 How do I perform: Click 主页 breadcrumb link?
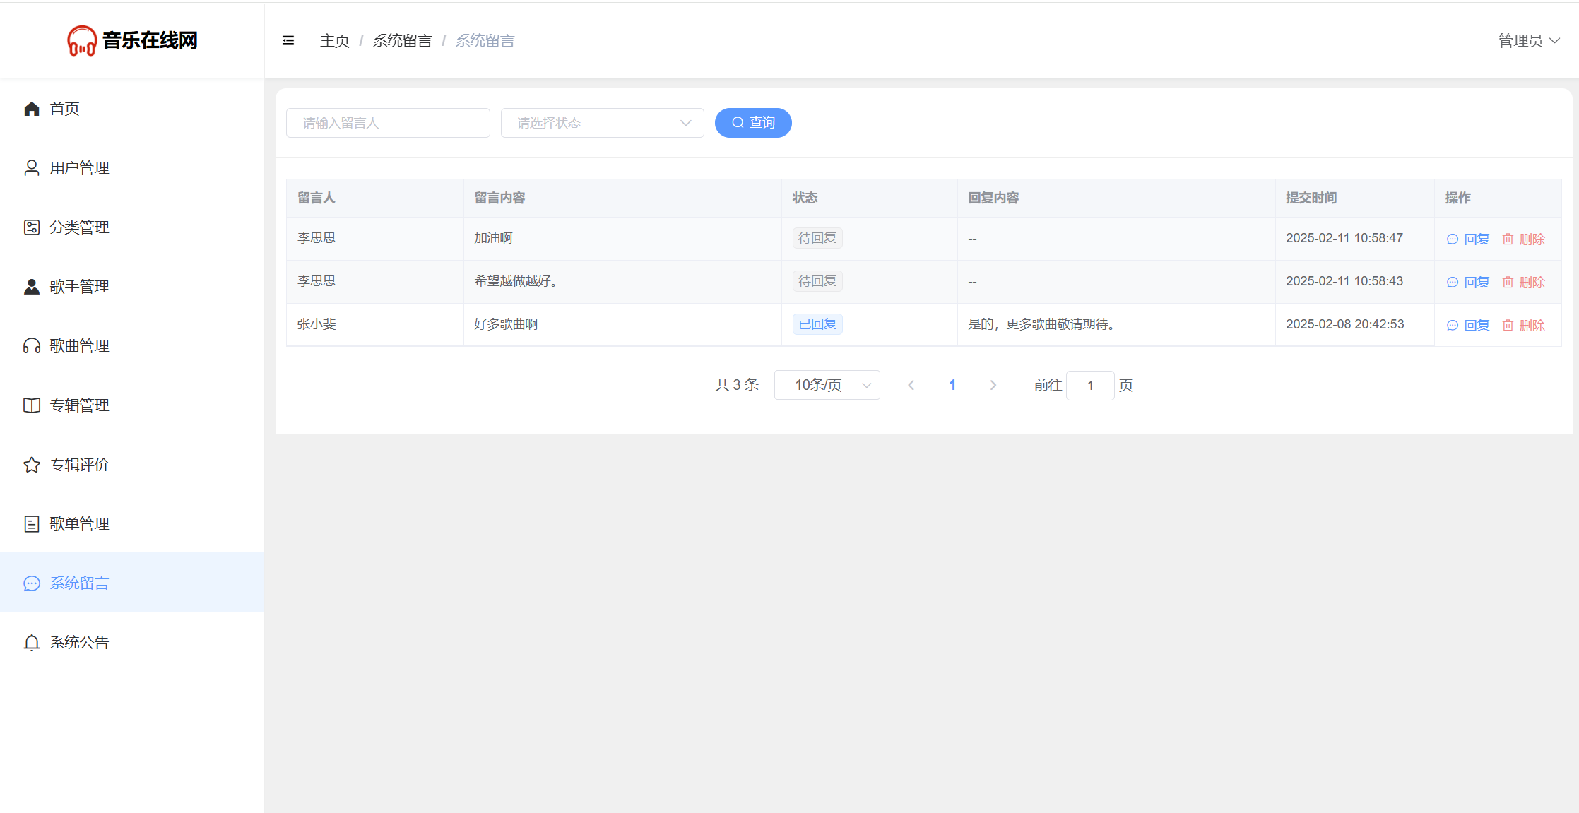click(x=334, y=41)
